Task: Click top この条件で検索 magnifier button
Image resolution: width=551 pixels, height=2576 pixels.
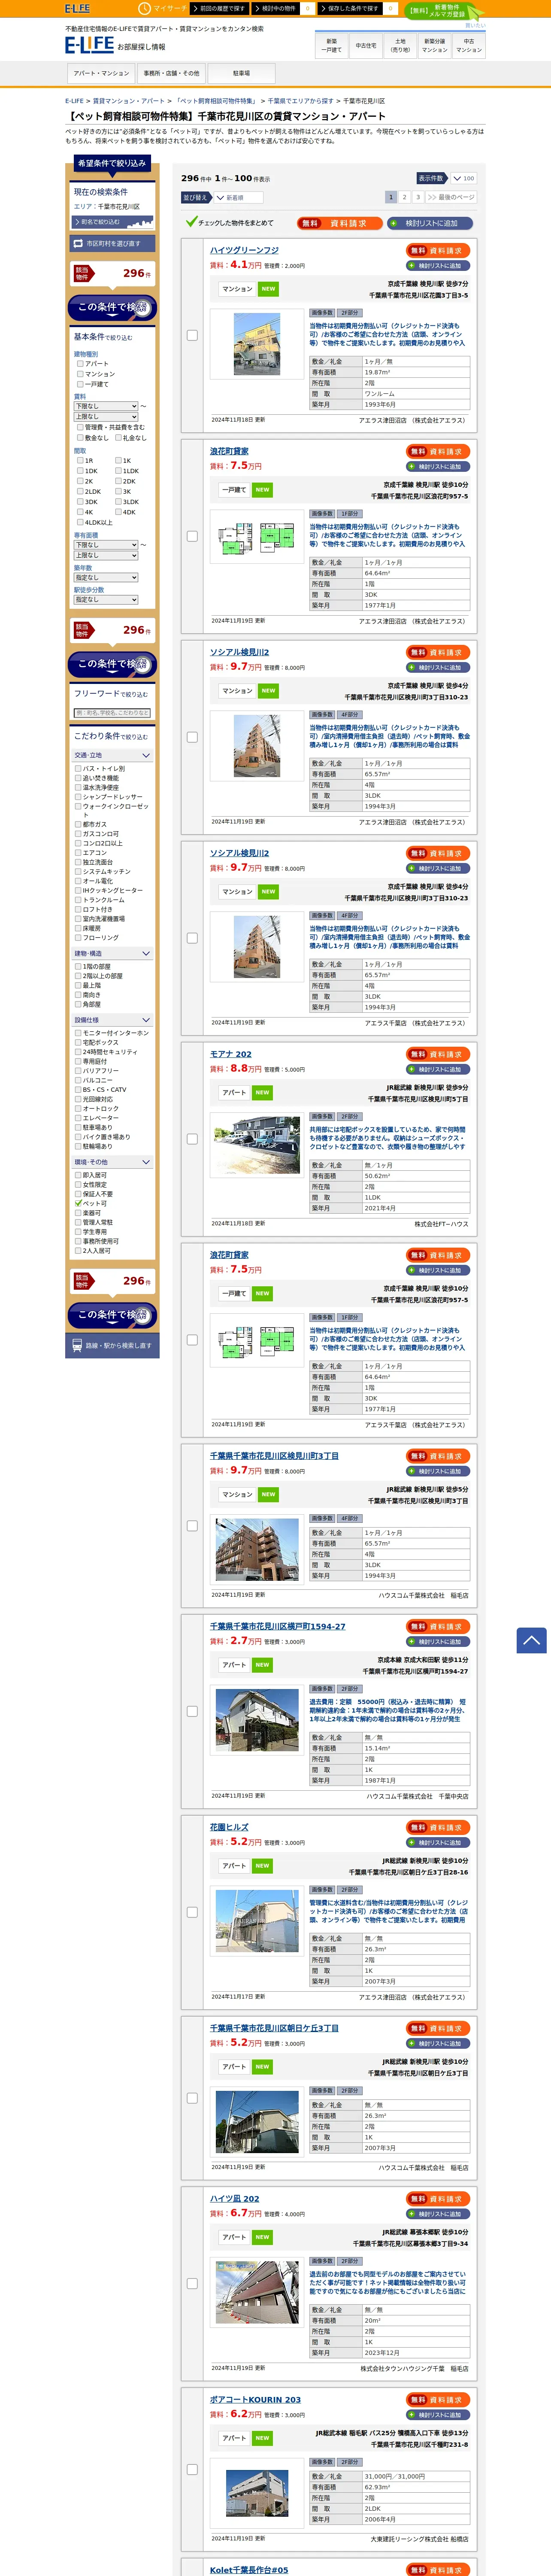Action: (x=111, y=307)
